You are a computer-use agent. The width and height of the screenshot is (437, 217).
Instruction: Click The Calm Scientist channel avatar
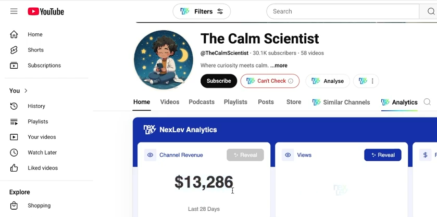click(164, 60)
